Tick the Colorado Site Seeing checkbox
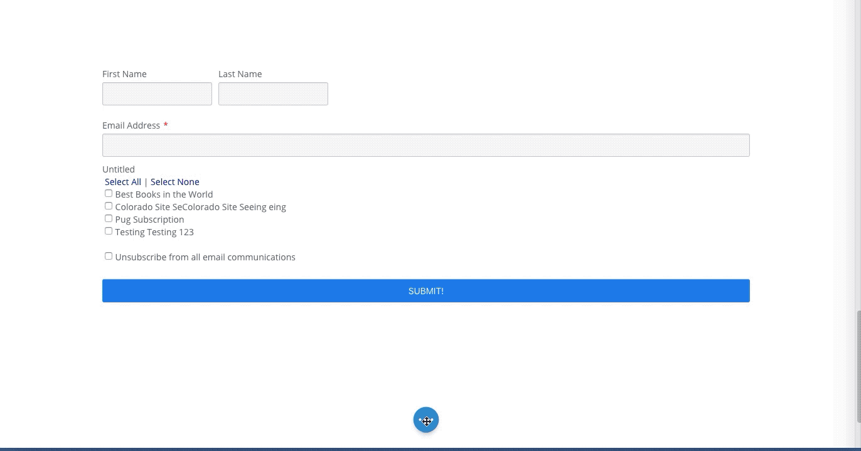The height and width of the screenshot is (451, 861). point(109,206)
